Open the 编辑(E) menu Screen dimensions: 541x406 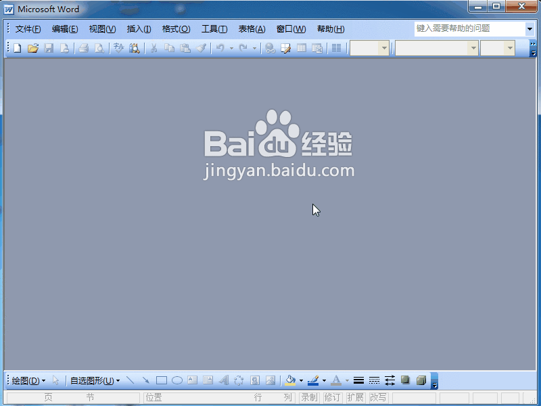pyautogui.click(x=65, y=29)
